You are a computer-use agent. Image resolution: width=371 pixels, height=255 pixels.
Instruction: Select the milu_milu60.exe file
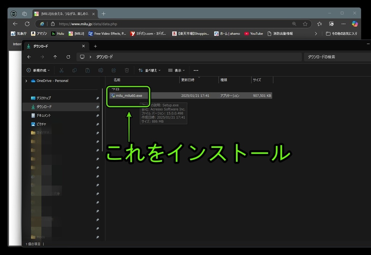pos(129,96)
